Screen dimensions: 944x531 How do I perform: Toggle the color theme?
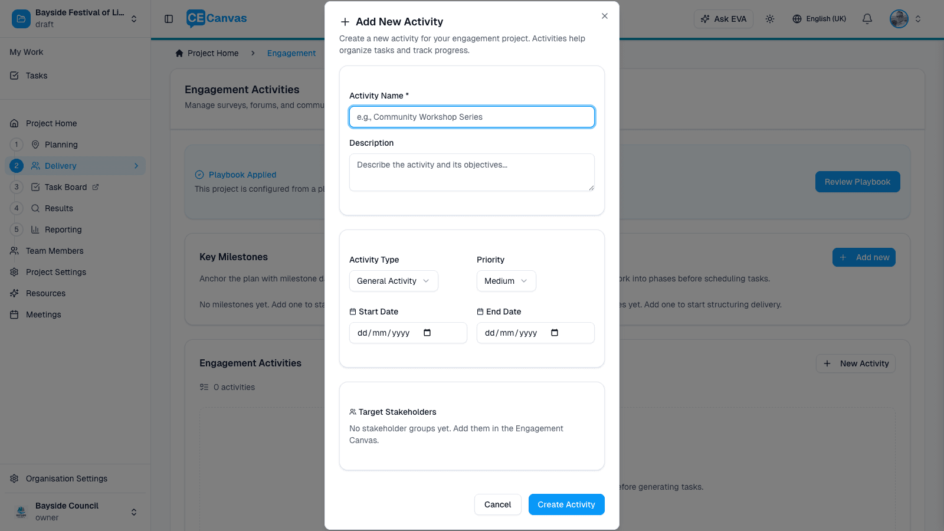tap(770, 18)
